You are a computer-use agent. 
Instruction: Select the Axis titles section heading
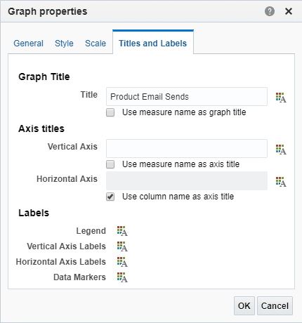(x=41, y=128)
